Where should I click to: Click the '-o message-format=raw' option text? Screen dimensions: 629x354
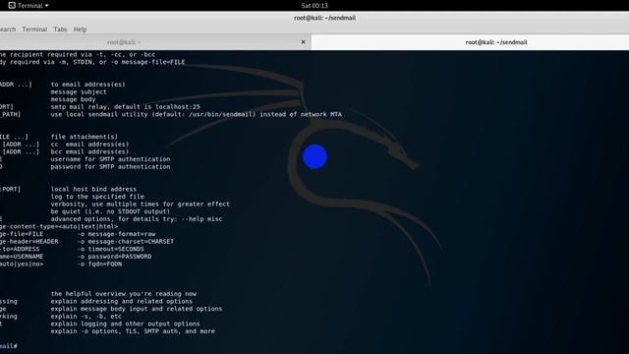coord(116,234)
